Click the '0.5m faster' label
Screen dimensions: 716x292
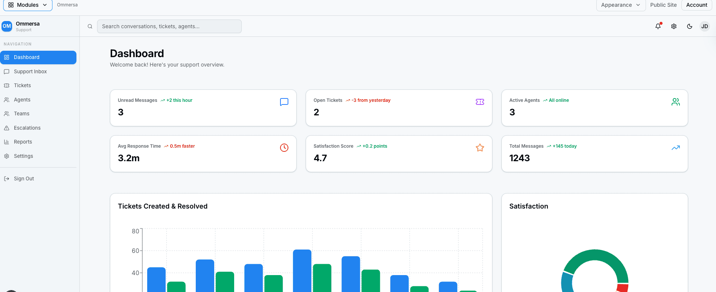[182, 146]
